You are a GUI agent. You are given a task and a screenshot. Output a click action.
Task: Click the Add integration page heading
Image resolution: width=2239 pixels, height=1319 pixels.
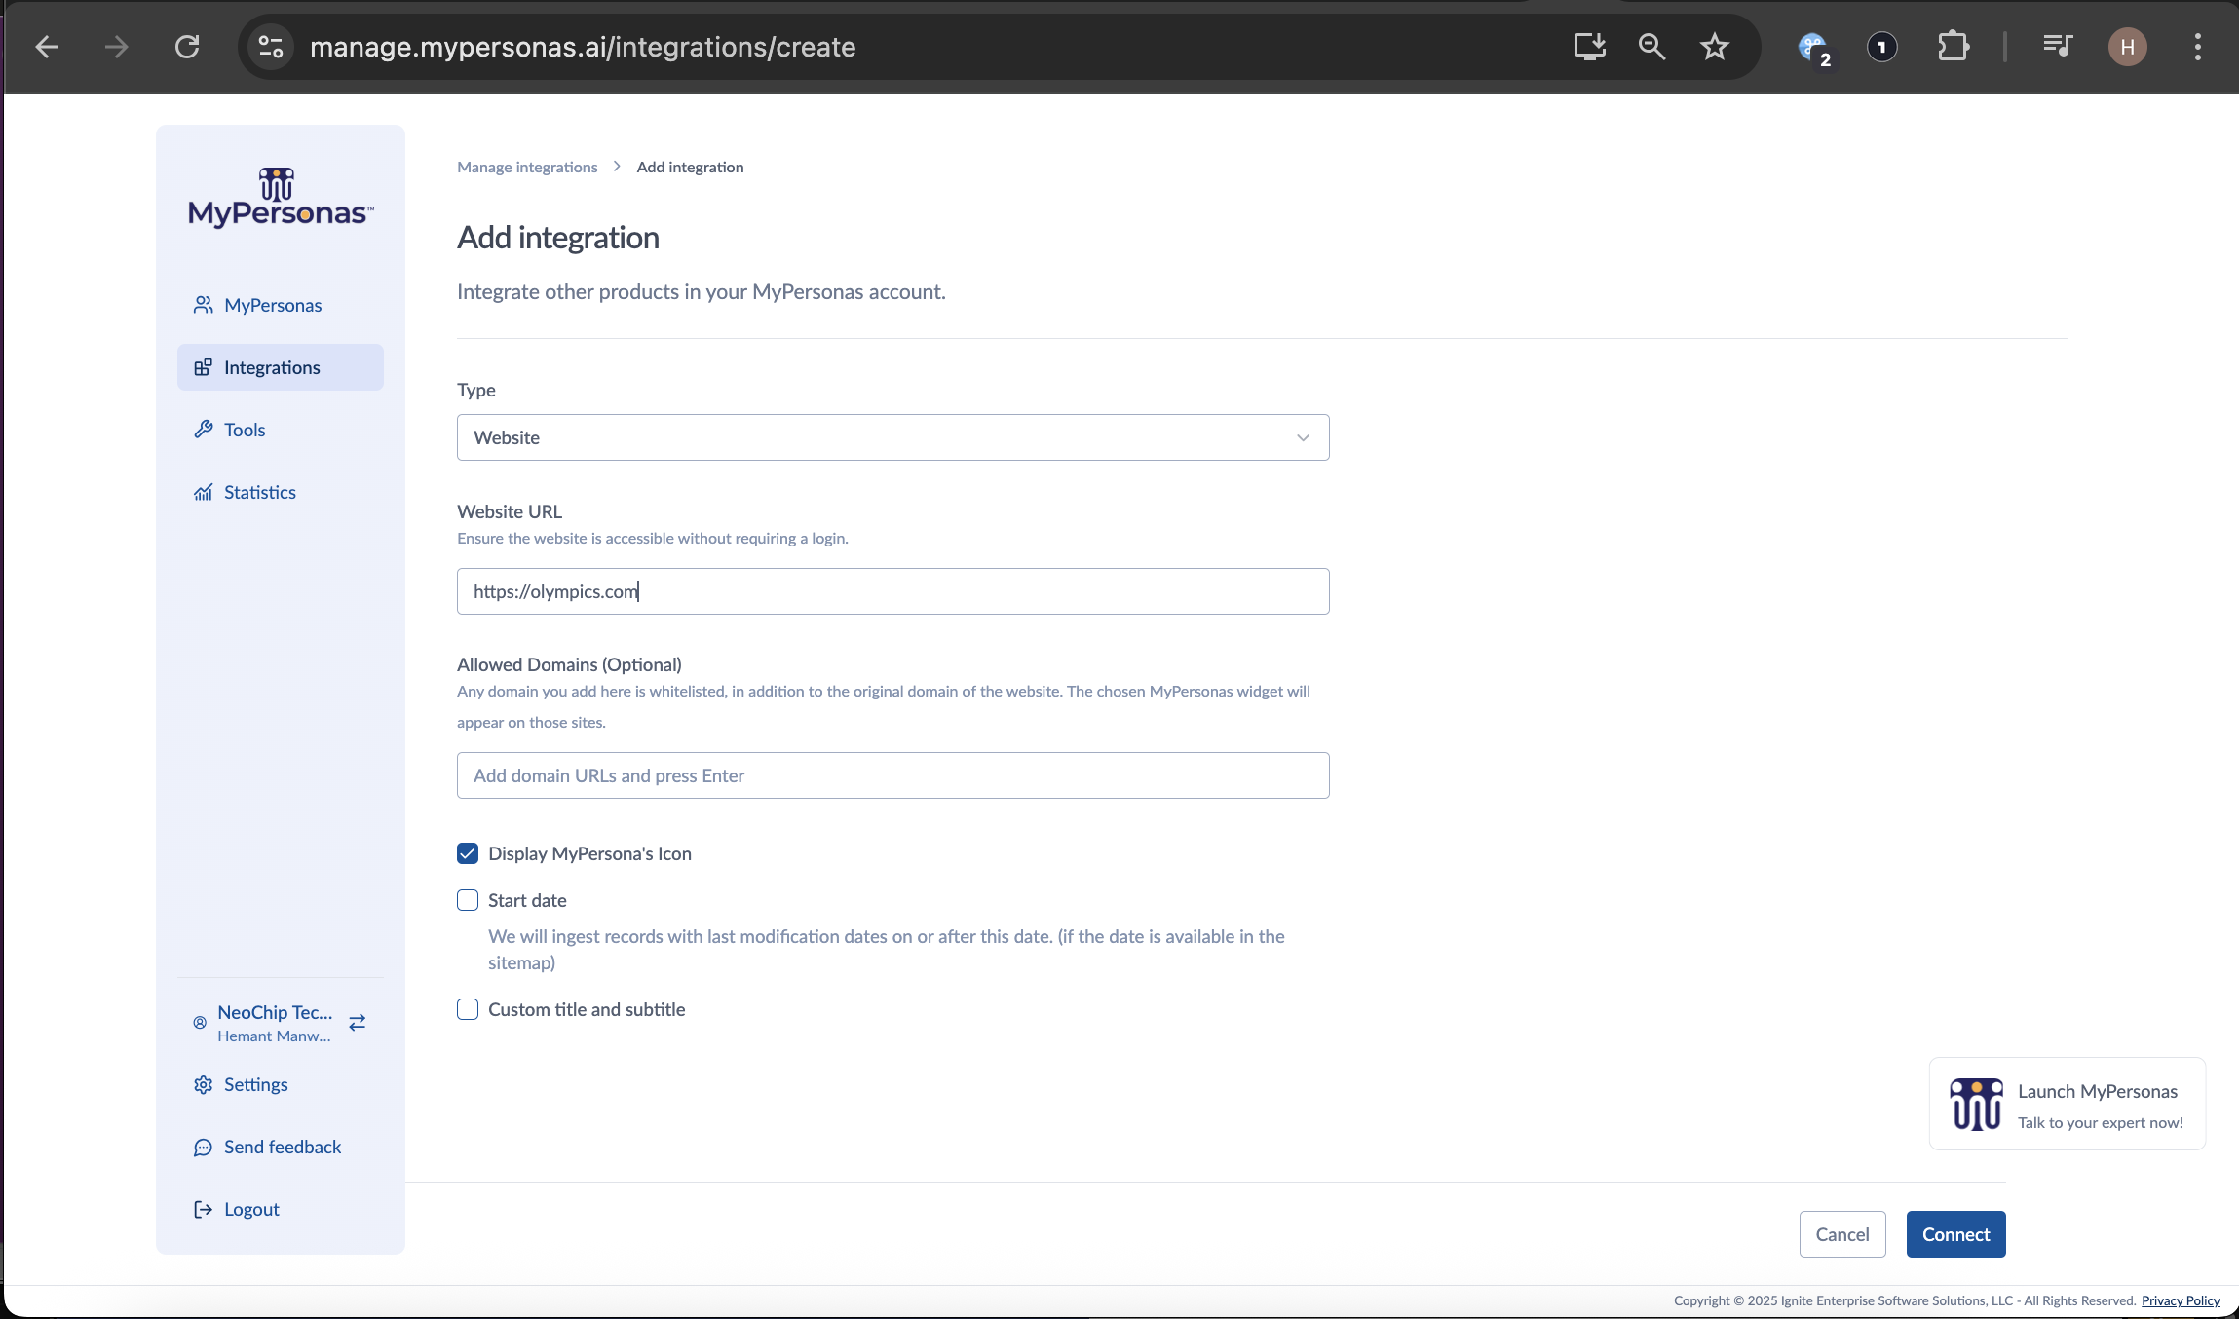tap(558, 238)
